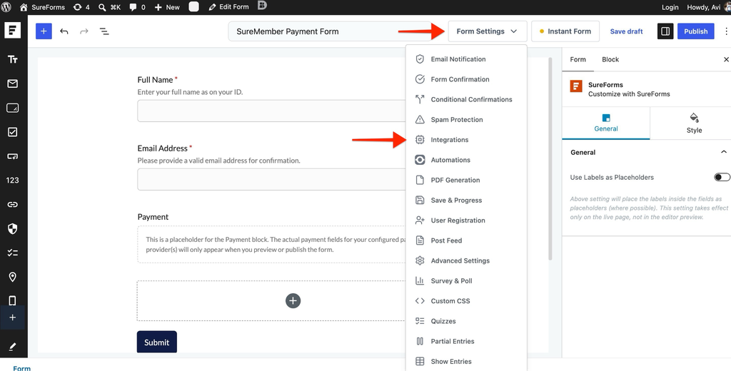This screenshot has height=371, width=731.
Task: Click the plus icon at sidebar bottom
Action: point(13,317)
